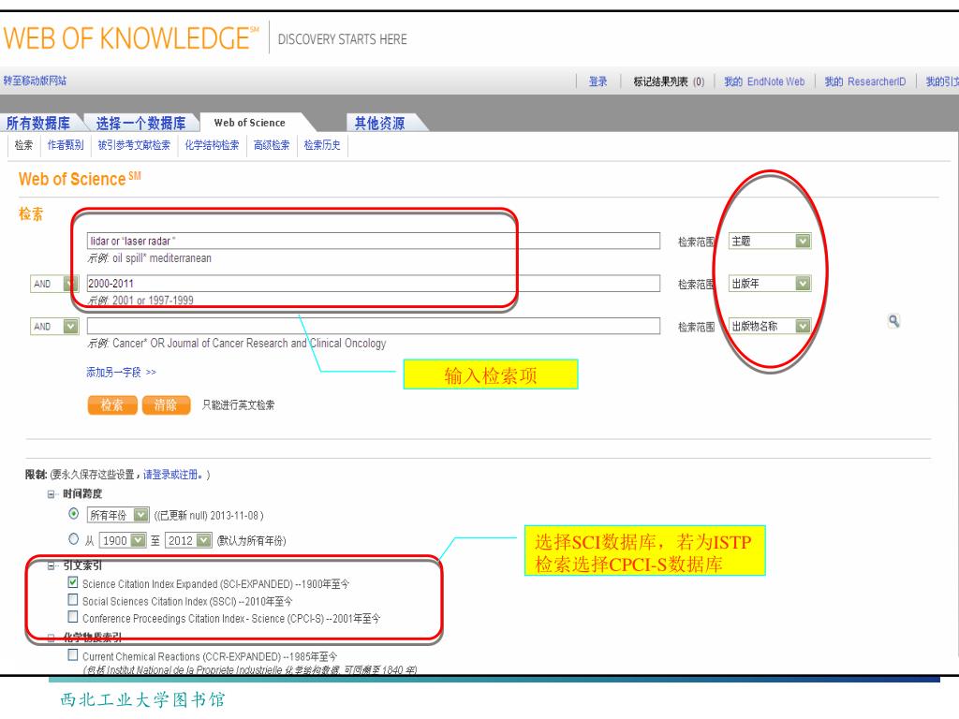This screenshot has width=959, height=719.
Task: Open the 其他资源 tab
Action: click(x=380, y=123)
